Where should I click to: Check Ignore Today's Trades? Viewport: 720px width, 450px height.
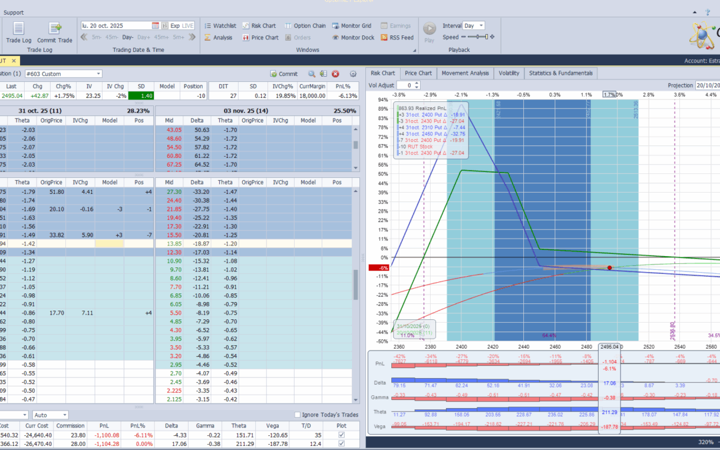(297, 415)
